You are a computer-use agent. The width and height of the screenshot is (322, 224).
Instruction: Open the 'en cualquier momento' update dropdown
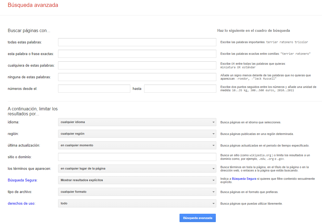click(x=137, y=145)
